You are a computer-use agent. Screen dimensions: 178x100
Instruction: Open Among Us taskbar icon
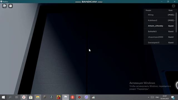[x=59, y=97]
